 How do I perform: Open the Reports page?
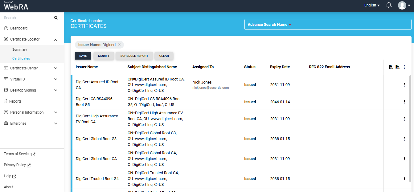[x=15, y=101]
